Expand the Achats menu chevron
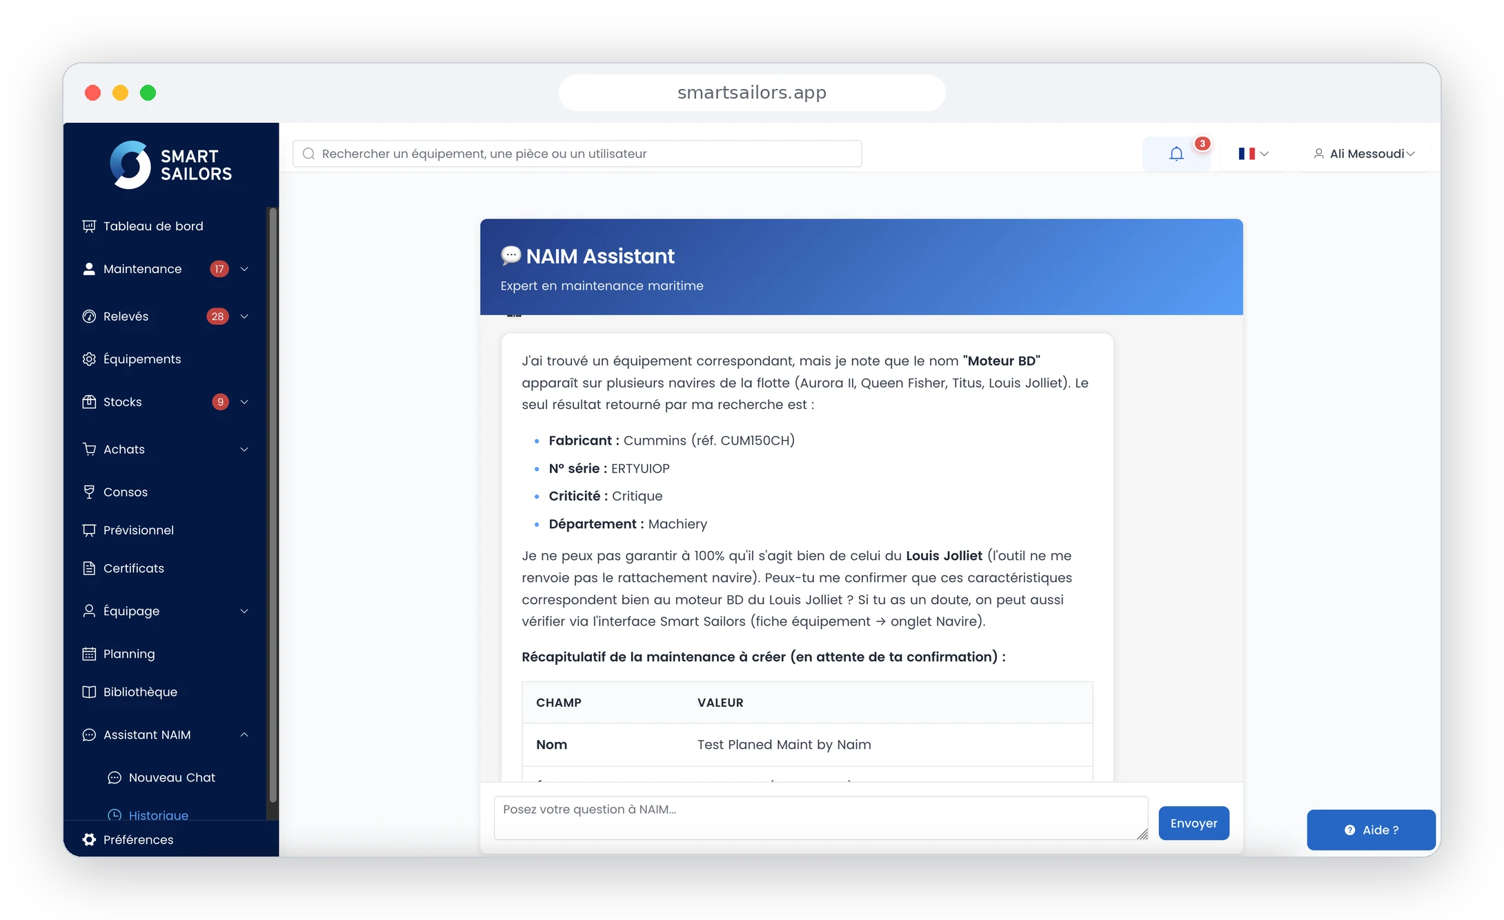1504x920 pixels. pos(244,450)
